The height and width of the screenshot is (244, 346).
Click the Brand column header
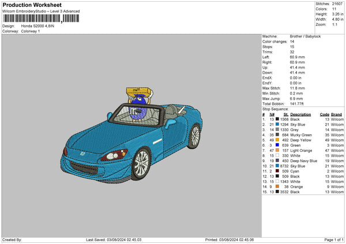point(336,114)
